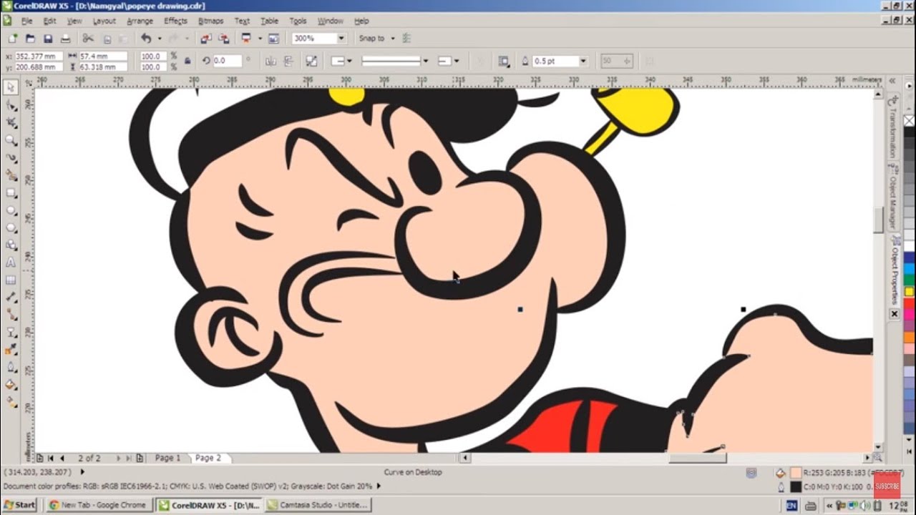Select the Smart Fill tool
This screenshot has width=916, height=515.
pos(11,175)
